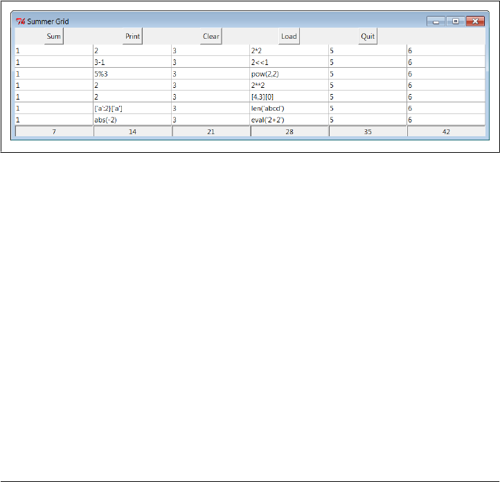Viewport: 500px width, 482px height.
Task: Click the column total showing 21
Action: click(211, 131)
